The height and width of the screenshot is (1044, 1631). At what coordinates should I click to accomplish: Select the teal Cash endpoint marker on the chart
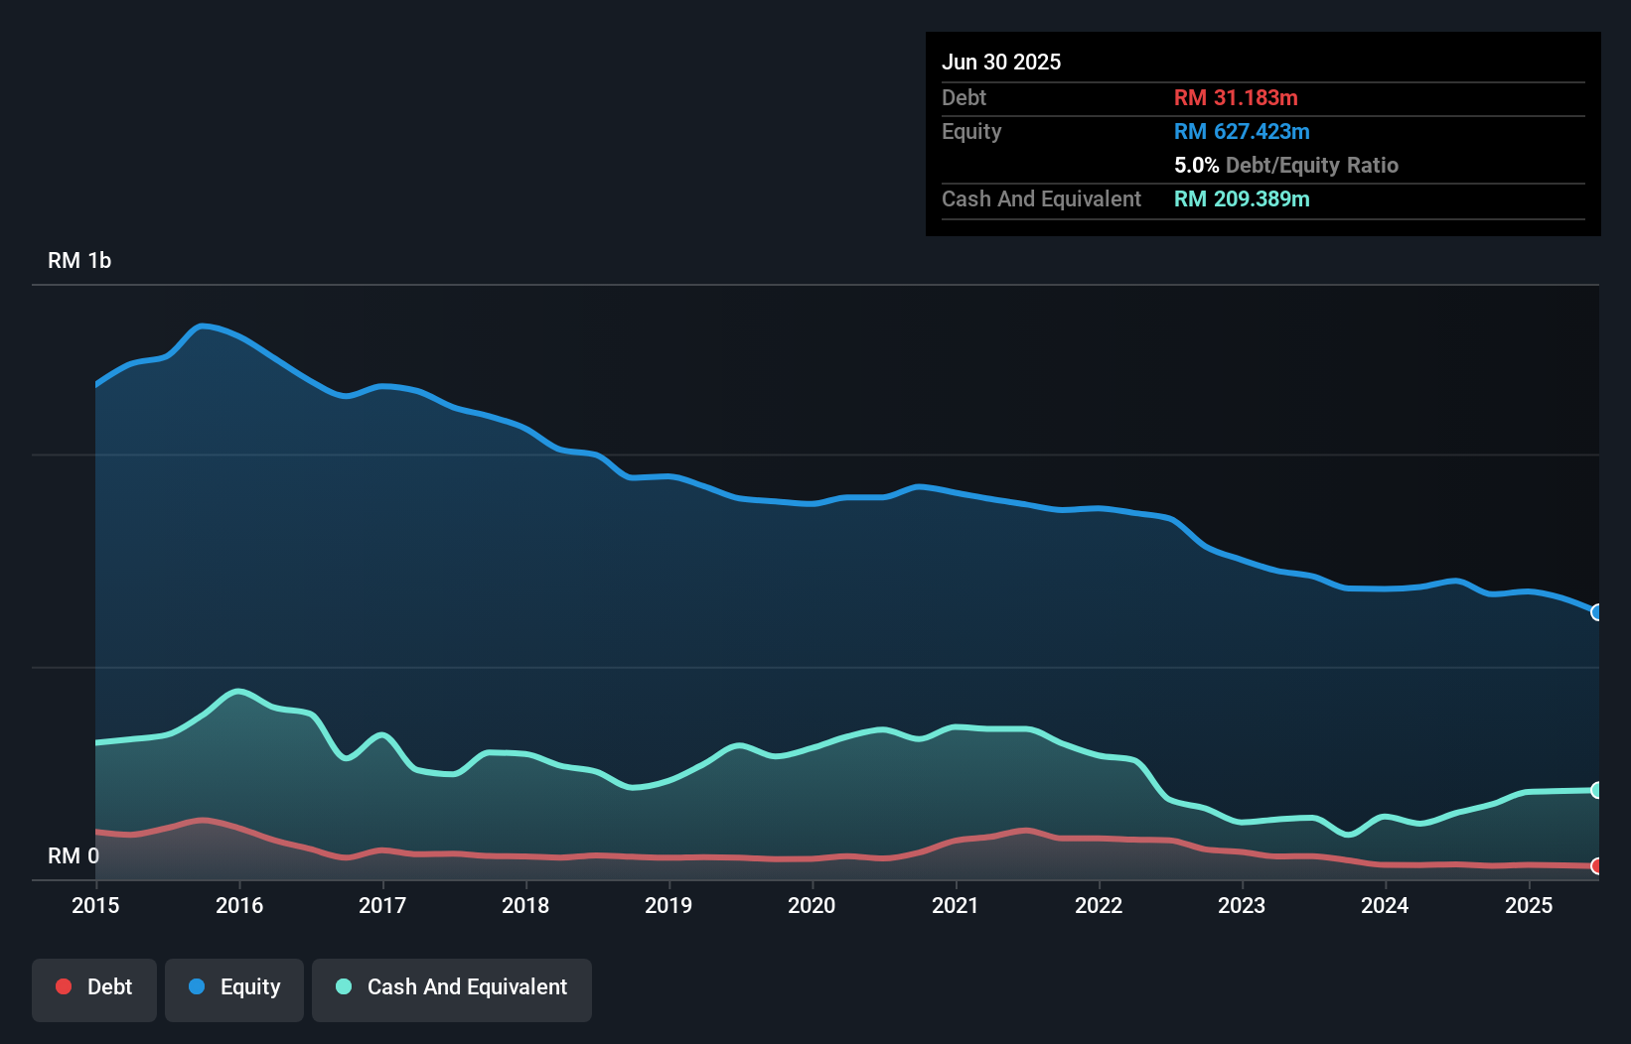[x=1596, y=790]
